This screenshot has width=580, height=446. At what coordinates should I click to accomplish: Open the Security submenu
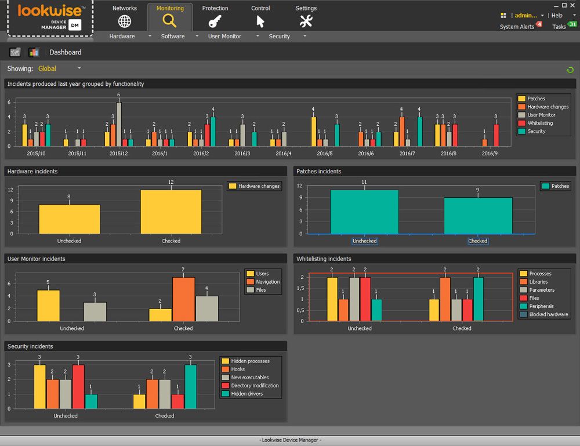(279, 36)
